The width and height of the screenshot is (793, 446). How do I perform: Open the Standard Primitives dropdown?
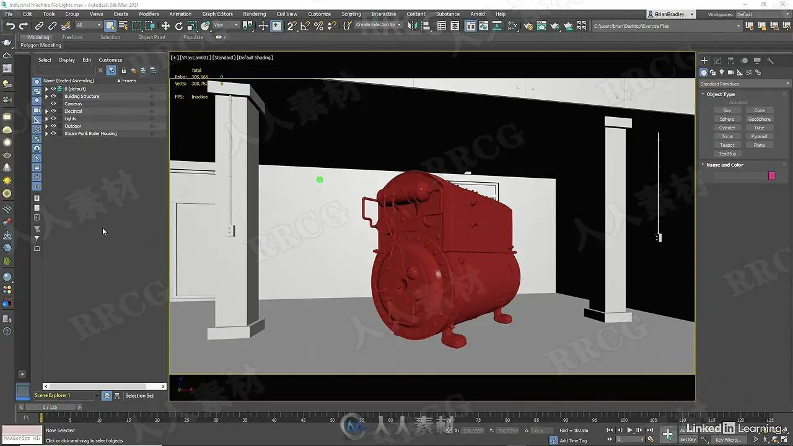point(744,84)
